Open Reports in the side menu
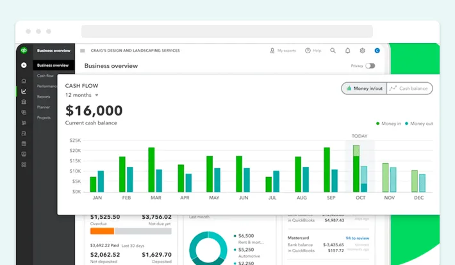This screenshot has width=455, height=265. (44, 96)
